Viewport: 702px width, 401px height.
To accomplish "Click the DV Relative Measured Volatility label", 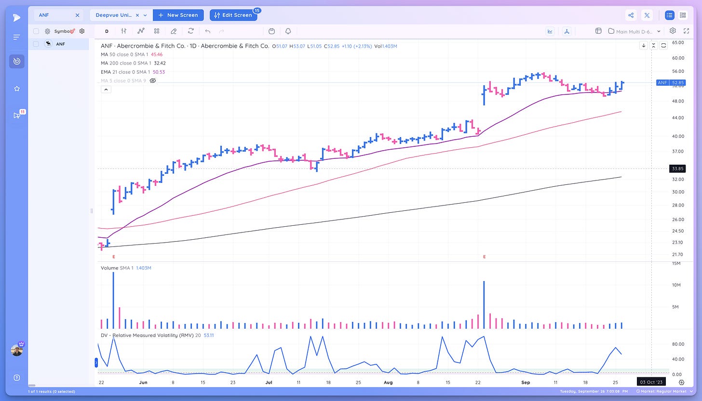I will tap(157, 335).
